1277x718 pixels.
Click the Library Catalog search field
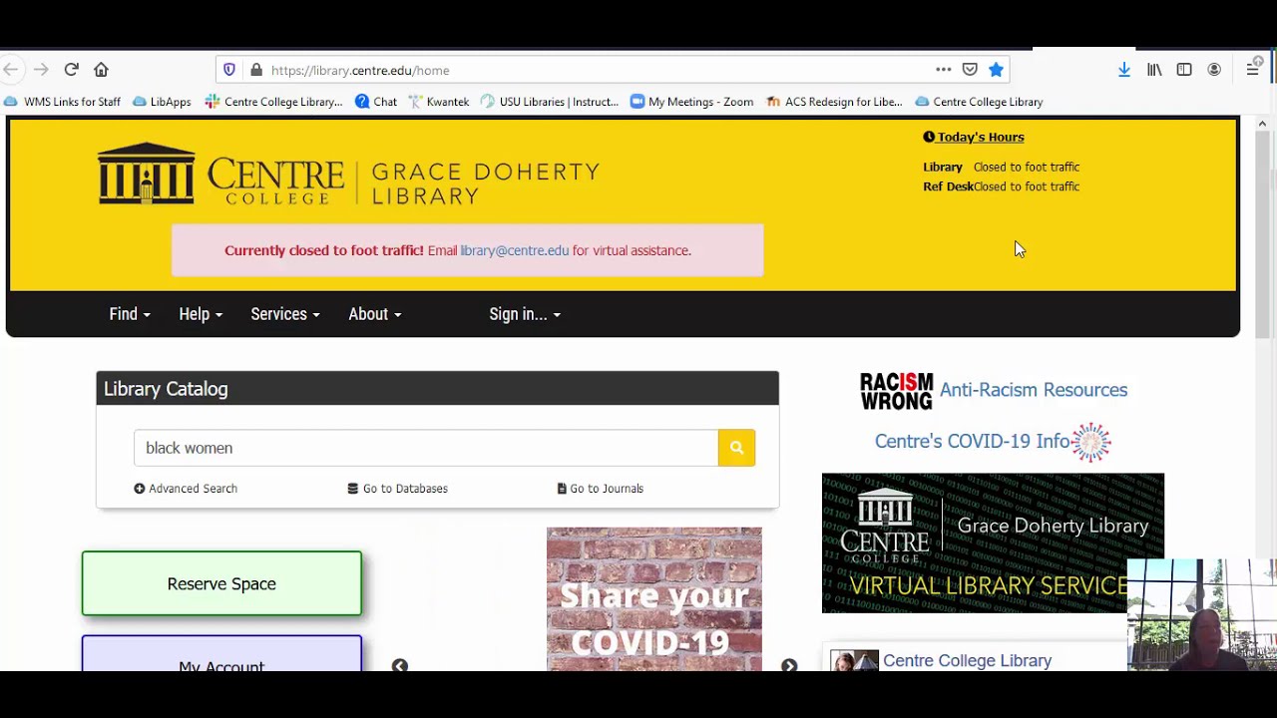coord(426,448)
